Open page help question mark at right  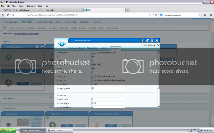209,27
